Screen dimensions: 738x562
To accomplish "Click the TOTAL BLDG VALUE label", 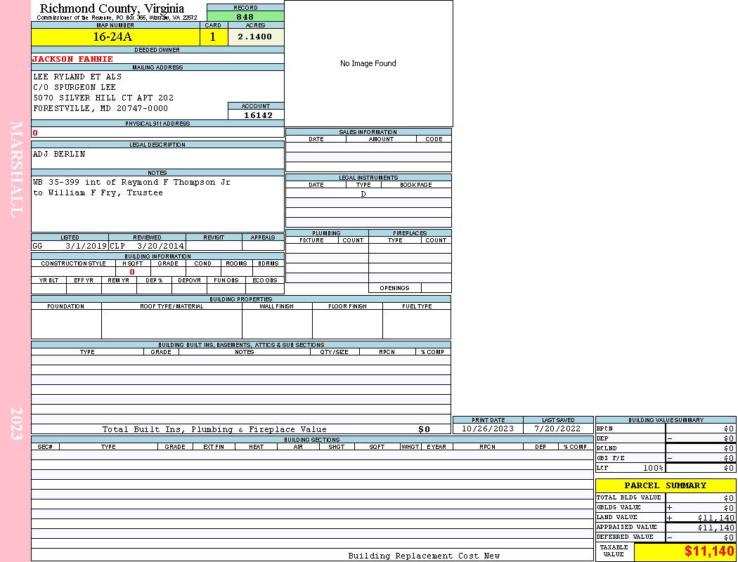I will (629, 497).
